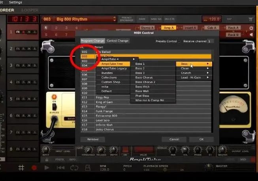Click the playback speed slider handle
This screenshot has height=181, width=258.
[165, 170]
